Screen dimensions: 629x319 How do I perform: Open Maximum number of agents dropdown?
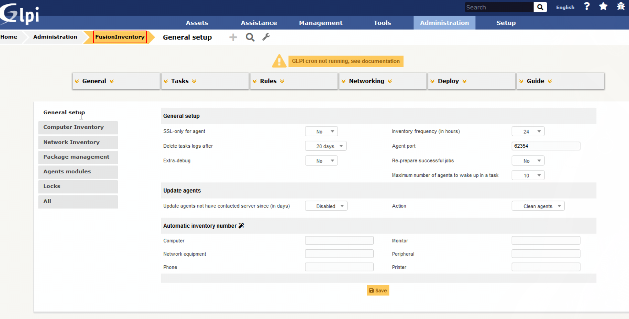528,175
